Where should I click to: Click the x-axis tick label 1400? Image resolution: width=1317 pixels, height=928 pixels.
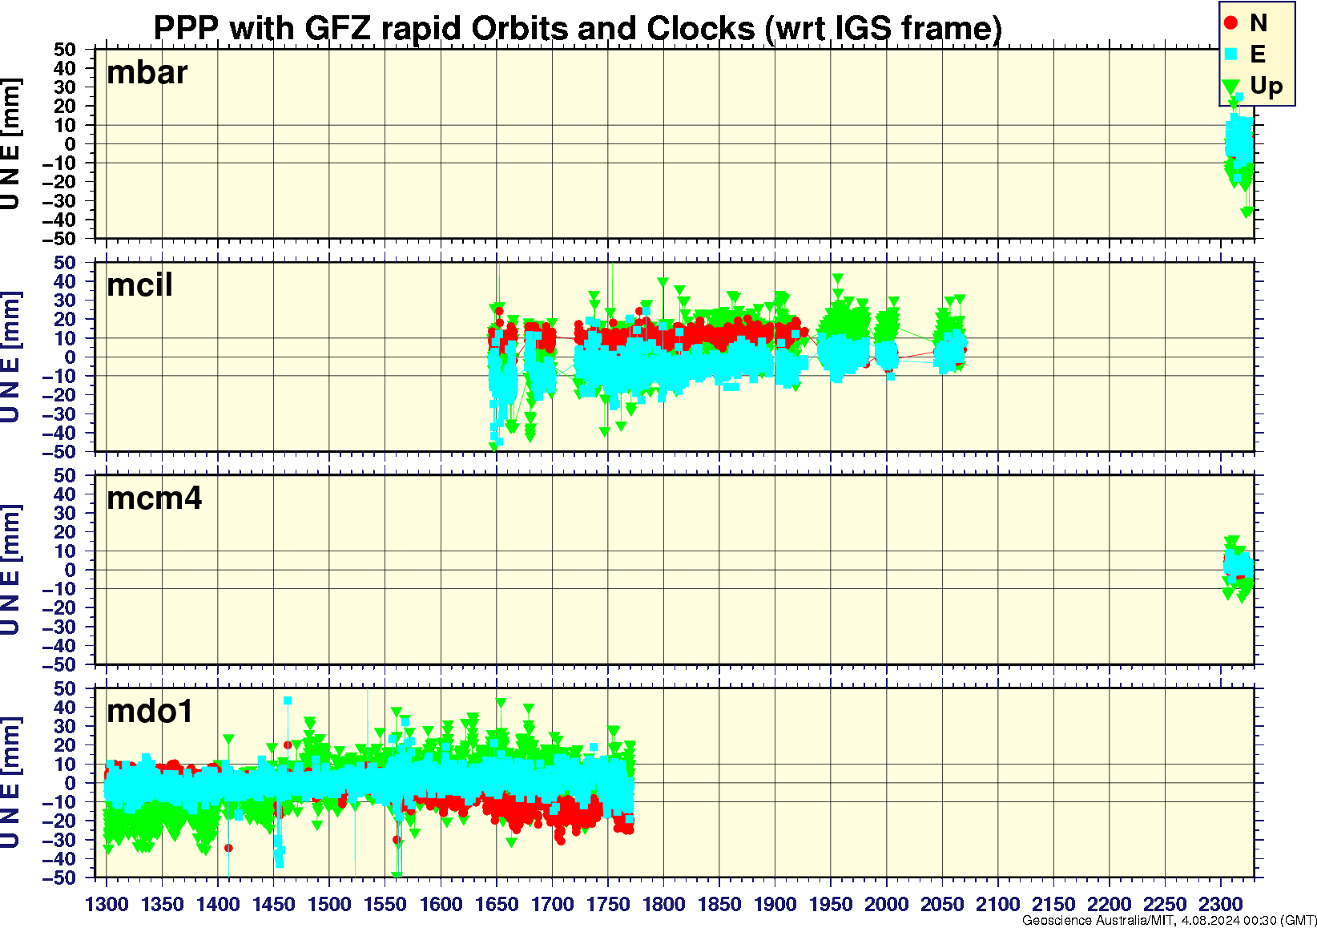point(218,904)
